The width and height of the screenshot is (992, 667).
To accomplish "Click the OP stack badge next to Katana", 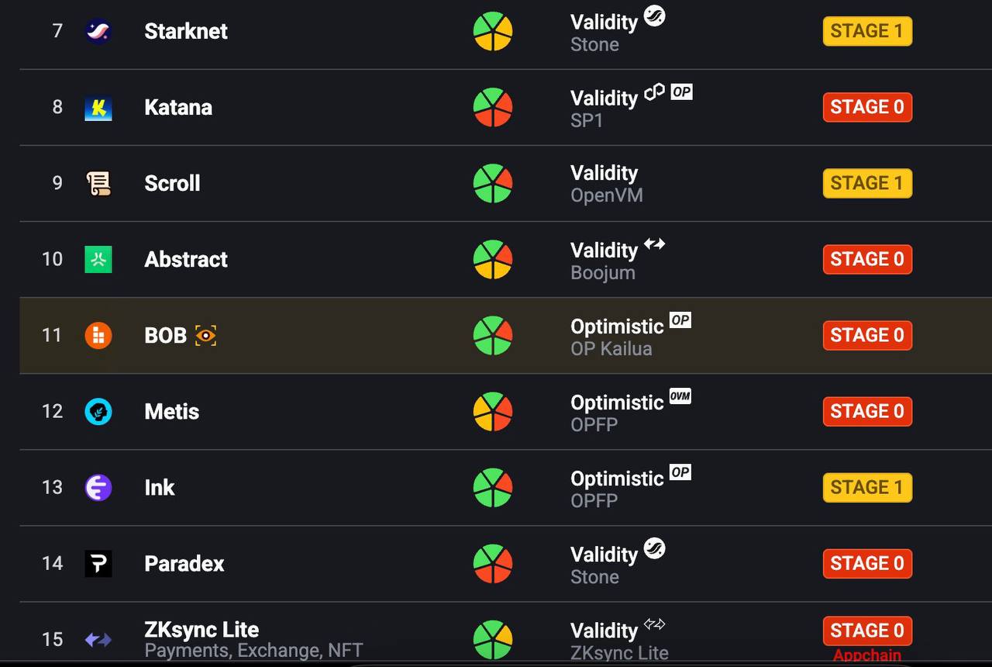I will 681,92.
